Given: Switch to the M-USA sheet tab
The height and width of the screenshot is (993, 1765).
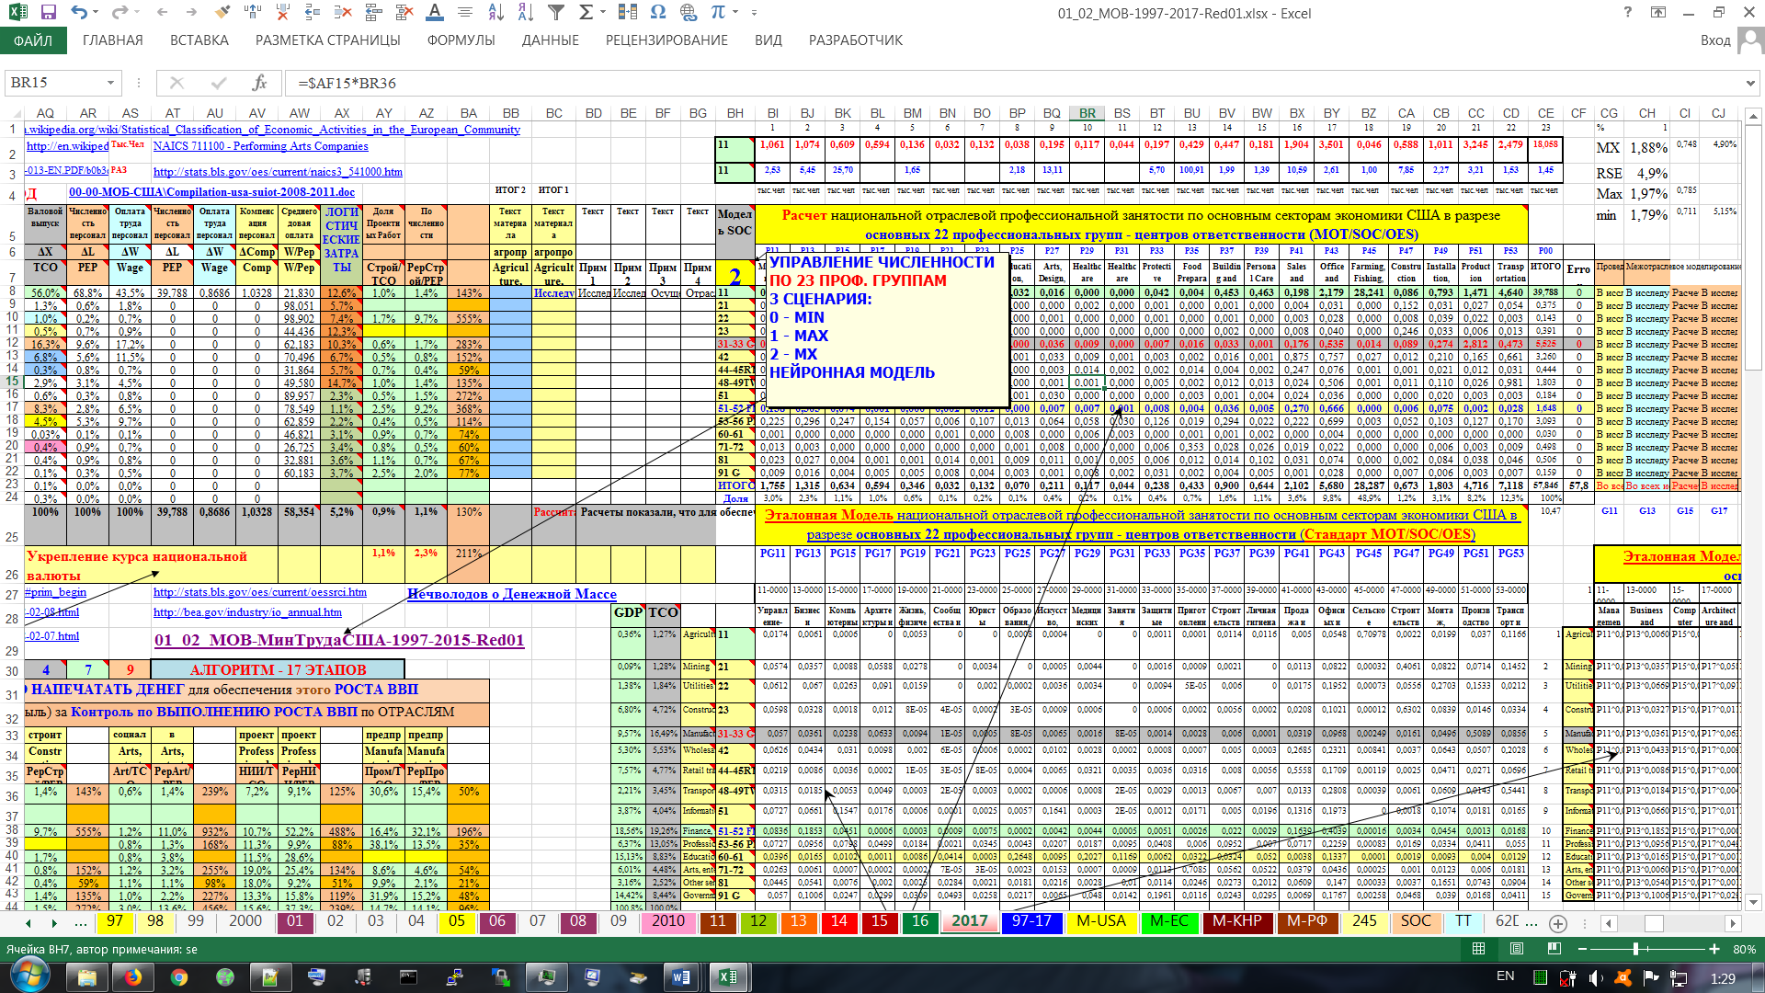Looking at the screenshot, I should tap(1100, 921).
